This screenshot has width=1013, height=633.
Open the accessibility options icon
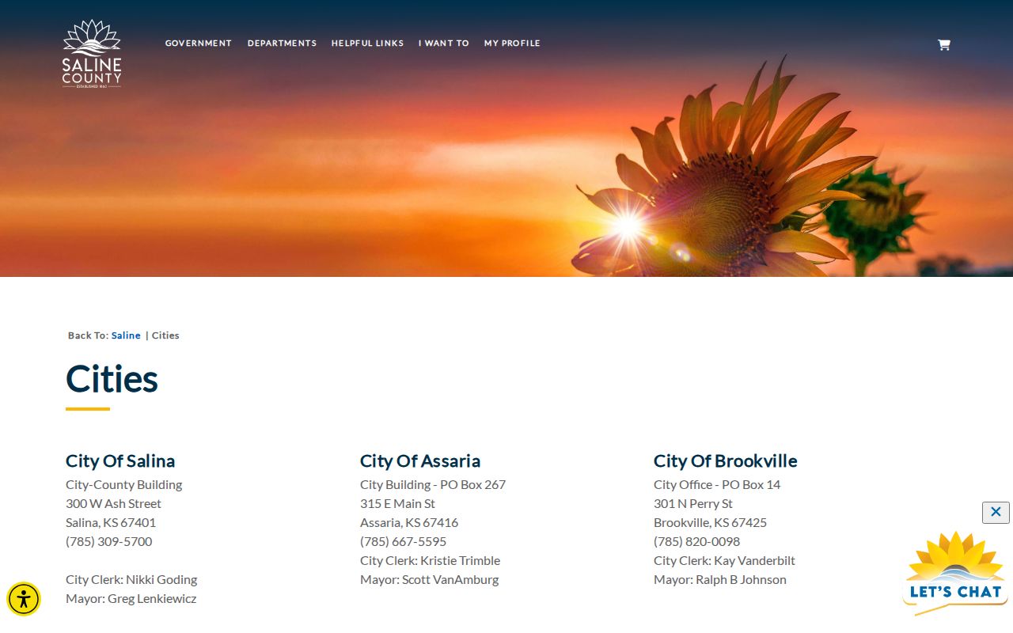24,599
